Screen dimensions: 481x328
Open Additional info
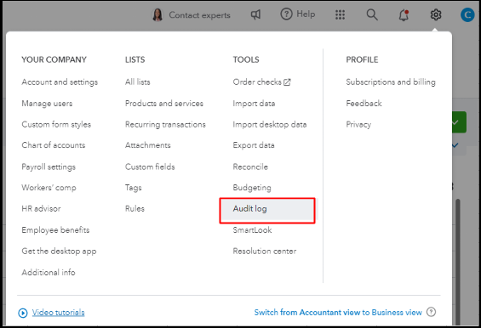tap(49, 272)
